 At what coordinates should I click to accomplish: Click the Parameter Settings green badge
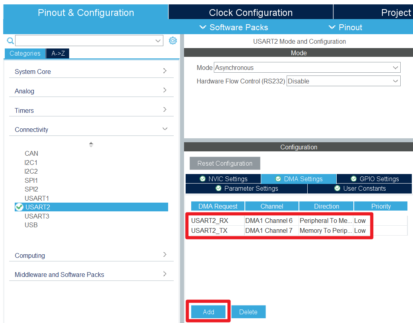pos(218,188)
